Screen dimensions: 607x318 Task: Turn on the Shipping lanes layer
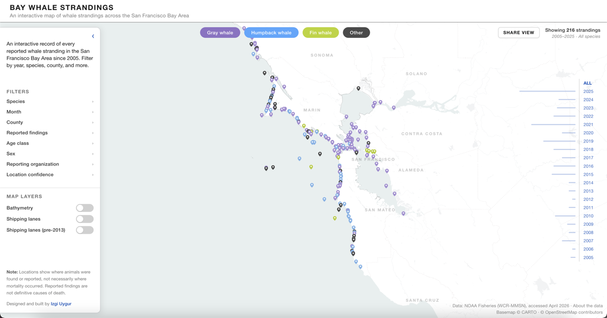pos(84,219)
